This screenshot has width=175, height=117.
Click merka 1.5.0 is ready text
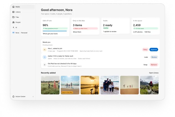(60, 56)
